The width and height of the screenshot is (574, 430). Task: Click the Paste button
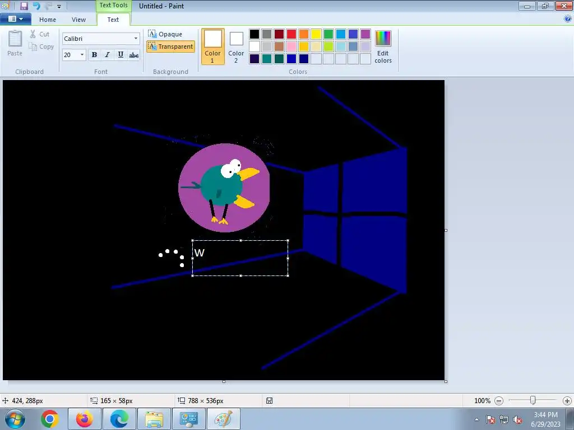coord(15,43)
